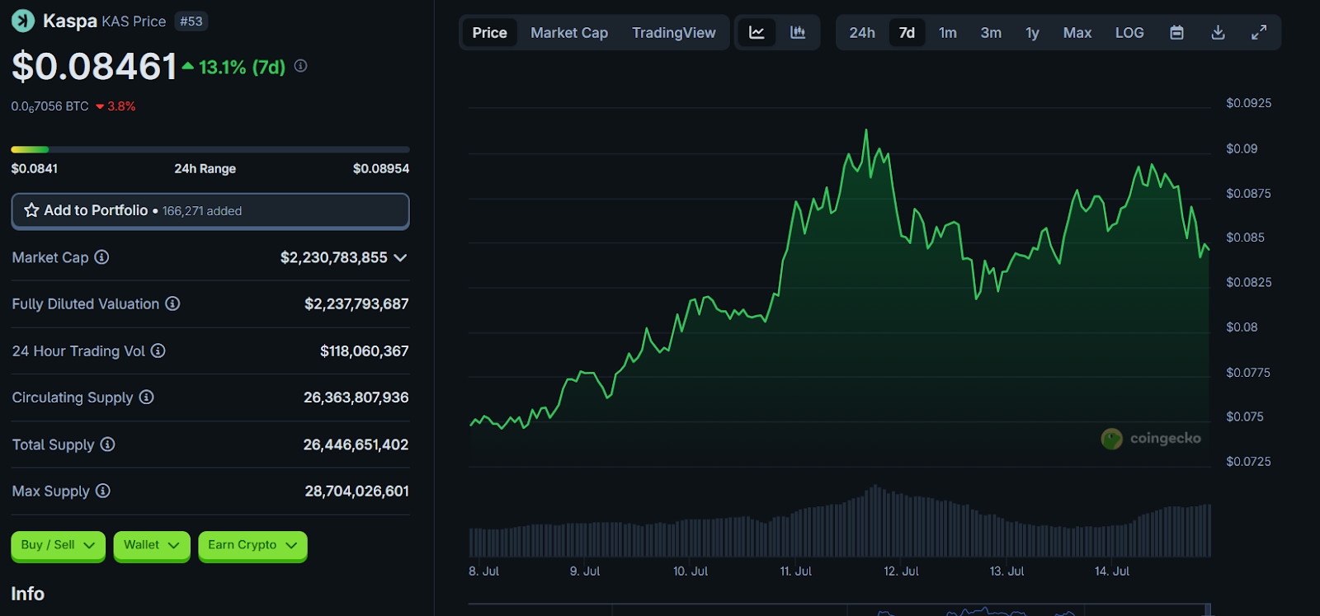Viewport: 1320px width, 616px height.
Task: Click the 8. Jul date axis label
Action: click(483, 571)
